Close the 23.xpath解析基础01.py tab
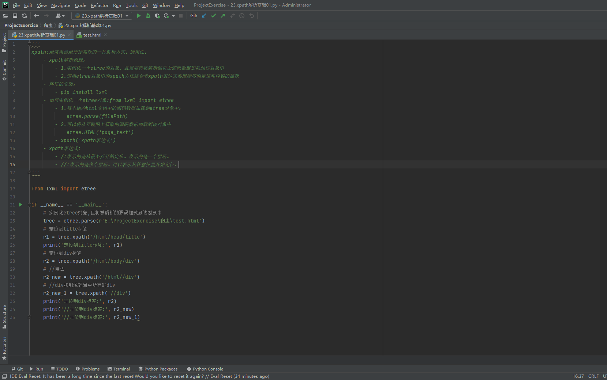The height and width of the screenshot is (380, 607). (69, 35)
